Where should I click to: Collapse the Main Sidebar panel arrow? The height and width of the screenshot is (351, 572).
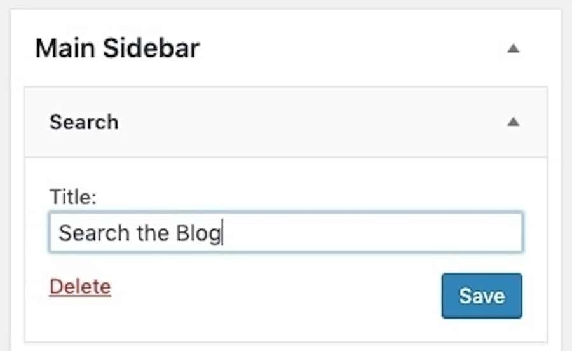pos(514,49)
